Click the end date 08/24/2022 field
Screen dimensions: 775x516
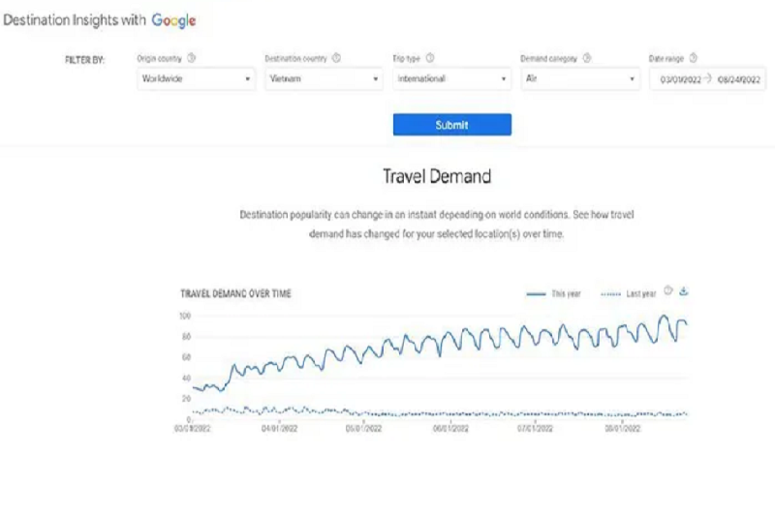(739, 79)
